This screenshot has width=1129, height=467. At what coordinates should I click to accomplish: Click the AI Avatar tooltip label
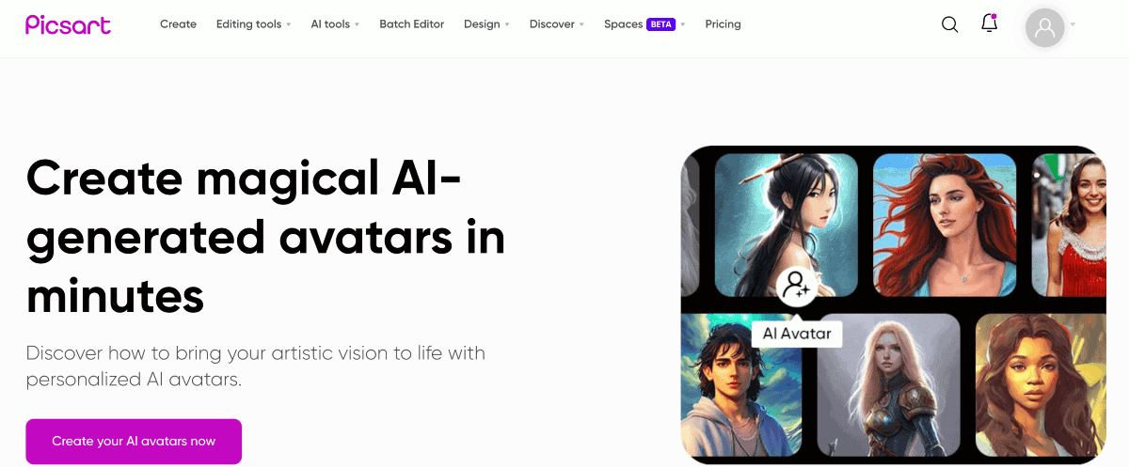797,334
